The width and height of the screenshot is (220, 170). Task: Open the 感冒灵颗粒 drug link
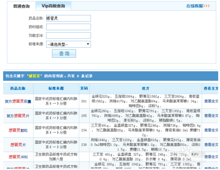click(18, 130)
